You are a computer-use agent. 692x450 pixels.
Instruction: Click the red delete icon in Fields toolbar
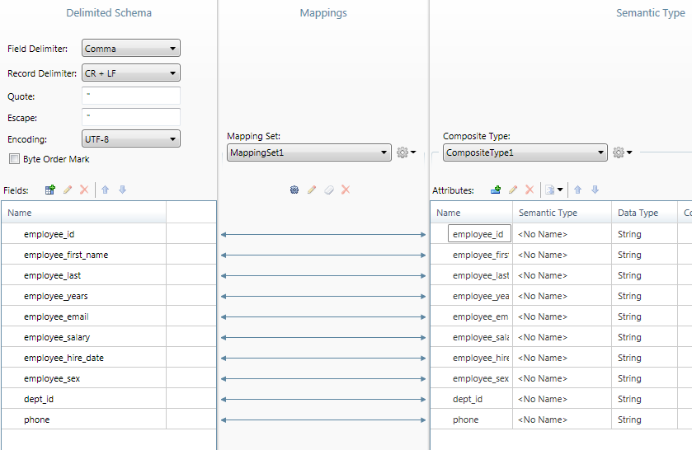coord(84,190)
